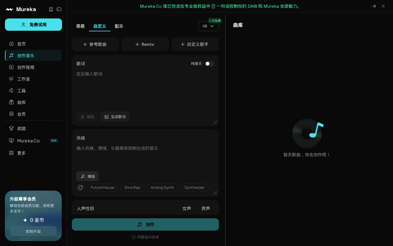Screen dimensions: 393x246
Task: Select the Future House style tag
Action: 103,188
